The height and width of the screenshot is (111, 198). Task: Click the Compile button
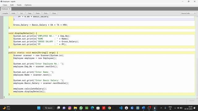[5, 13]
